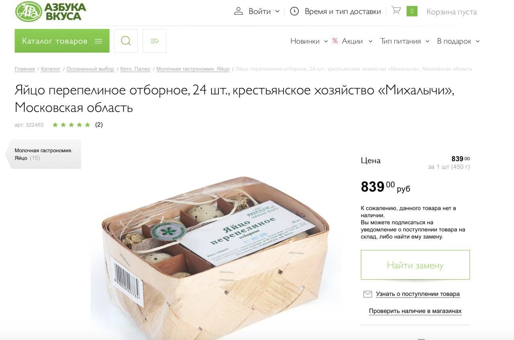Click the clock icon for delivery time

pyautogui.click(x=294, y=11)
